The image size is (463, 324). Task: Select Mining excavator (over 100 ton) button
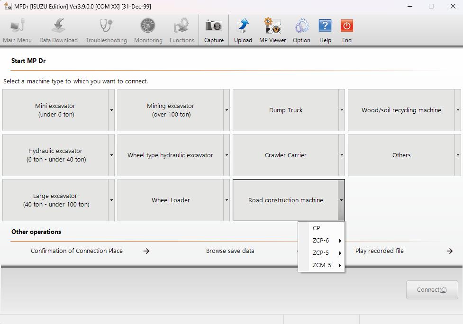click(x=171, y=110)
